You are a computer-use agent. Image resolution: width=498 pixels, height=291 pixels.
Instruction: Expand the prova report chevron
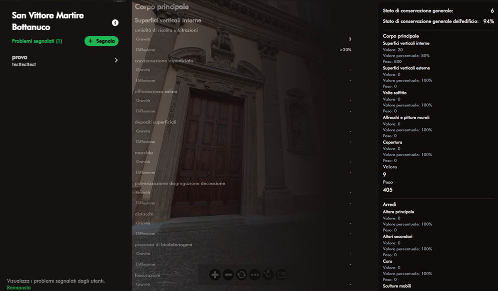(x=116, y=60)
